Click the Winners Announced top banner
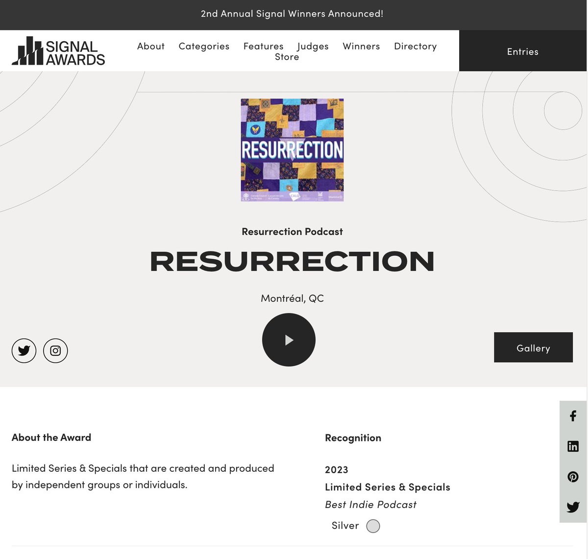 tap(292, 14)
